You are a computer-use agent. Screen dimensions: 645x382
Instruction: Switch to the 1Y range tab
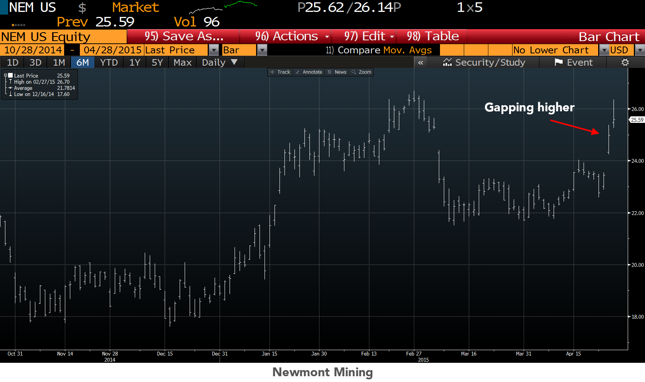(135, 63)
